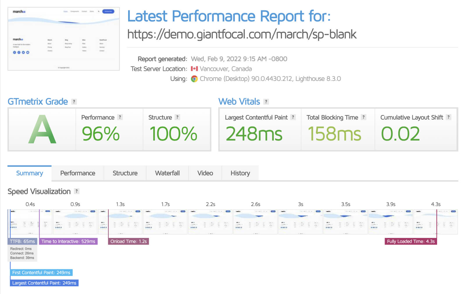This screenshot has width=465, height=294.
Task: Click the 248ms Largest Contentful Paint value
Action: (254, 134)
